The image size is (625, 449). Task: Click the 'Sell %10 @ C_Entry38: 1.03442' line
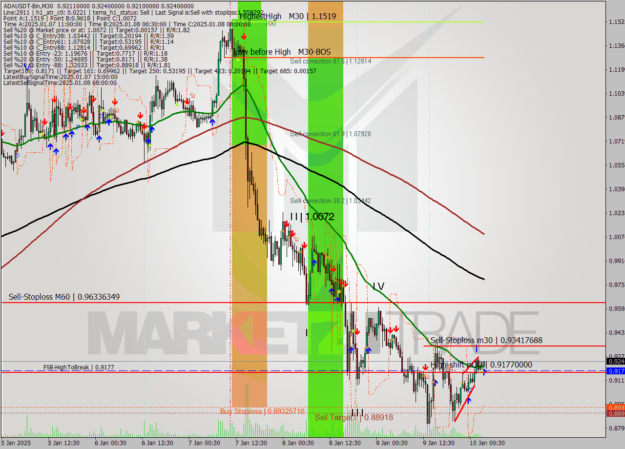[88, 36]
